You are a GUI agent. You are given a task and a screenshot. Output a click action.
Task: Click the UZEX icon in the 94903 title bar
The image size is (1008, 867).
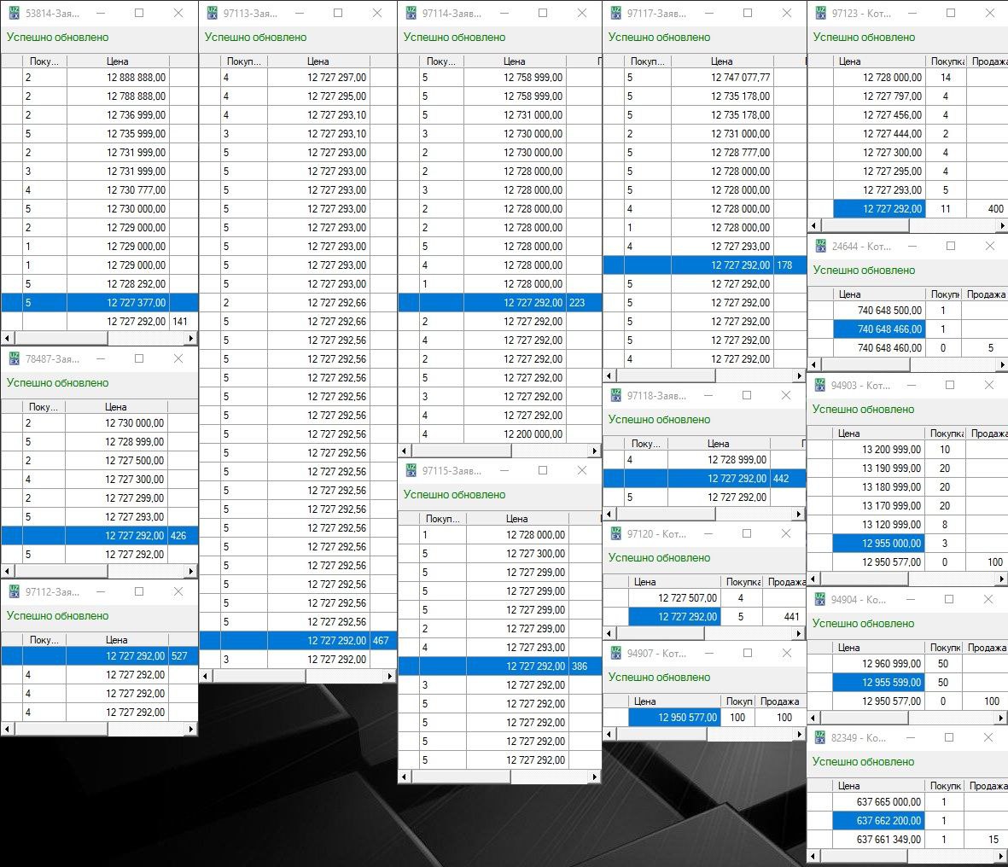click(x=820, y=386)
